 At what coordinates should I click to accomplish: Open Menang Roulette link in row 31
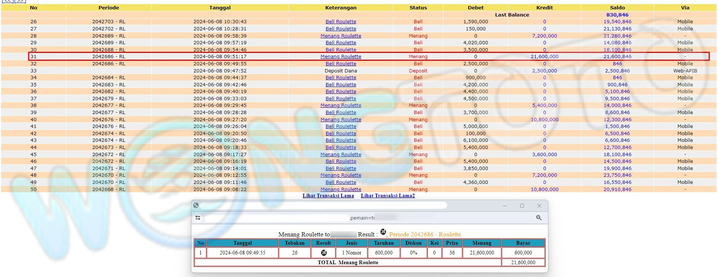point(340,57)
